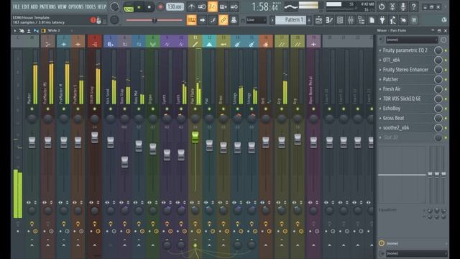Image resolution: width=460 pixels, height=259 pixels.
Task: Disable Fruity parametric EQ 2 slot LED
Action: tap(446, 50)
